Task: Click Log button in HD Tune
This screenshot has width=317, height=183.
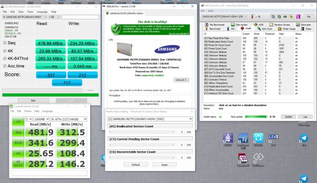Action: pos(305,117)
